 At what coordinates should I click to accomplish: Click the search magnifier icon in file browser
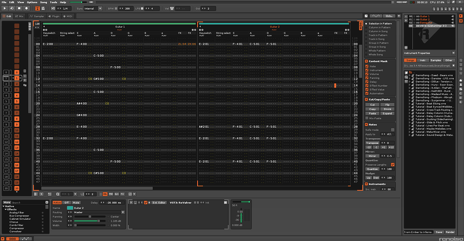pyautogui.click(x=406, y=77)
